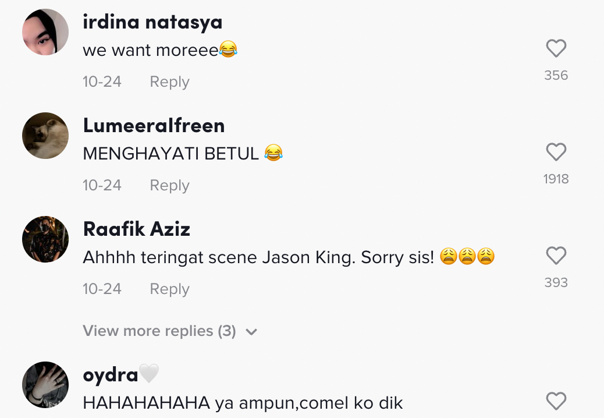
Task: Tap the heart on oydra's comment
Action: (556, 401)
